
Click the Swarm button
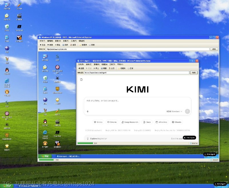point(112,122)
